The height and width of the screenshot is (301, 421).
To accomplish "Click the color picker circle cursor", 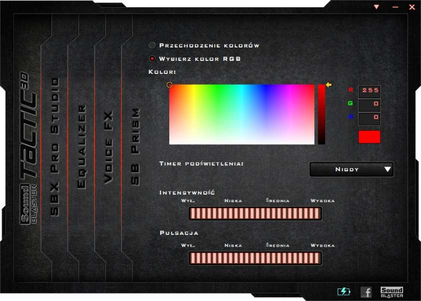I will coord(170,85).
